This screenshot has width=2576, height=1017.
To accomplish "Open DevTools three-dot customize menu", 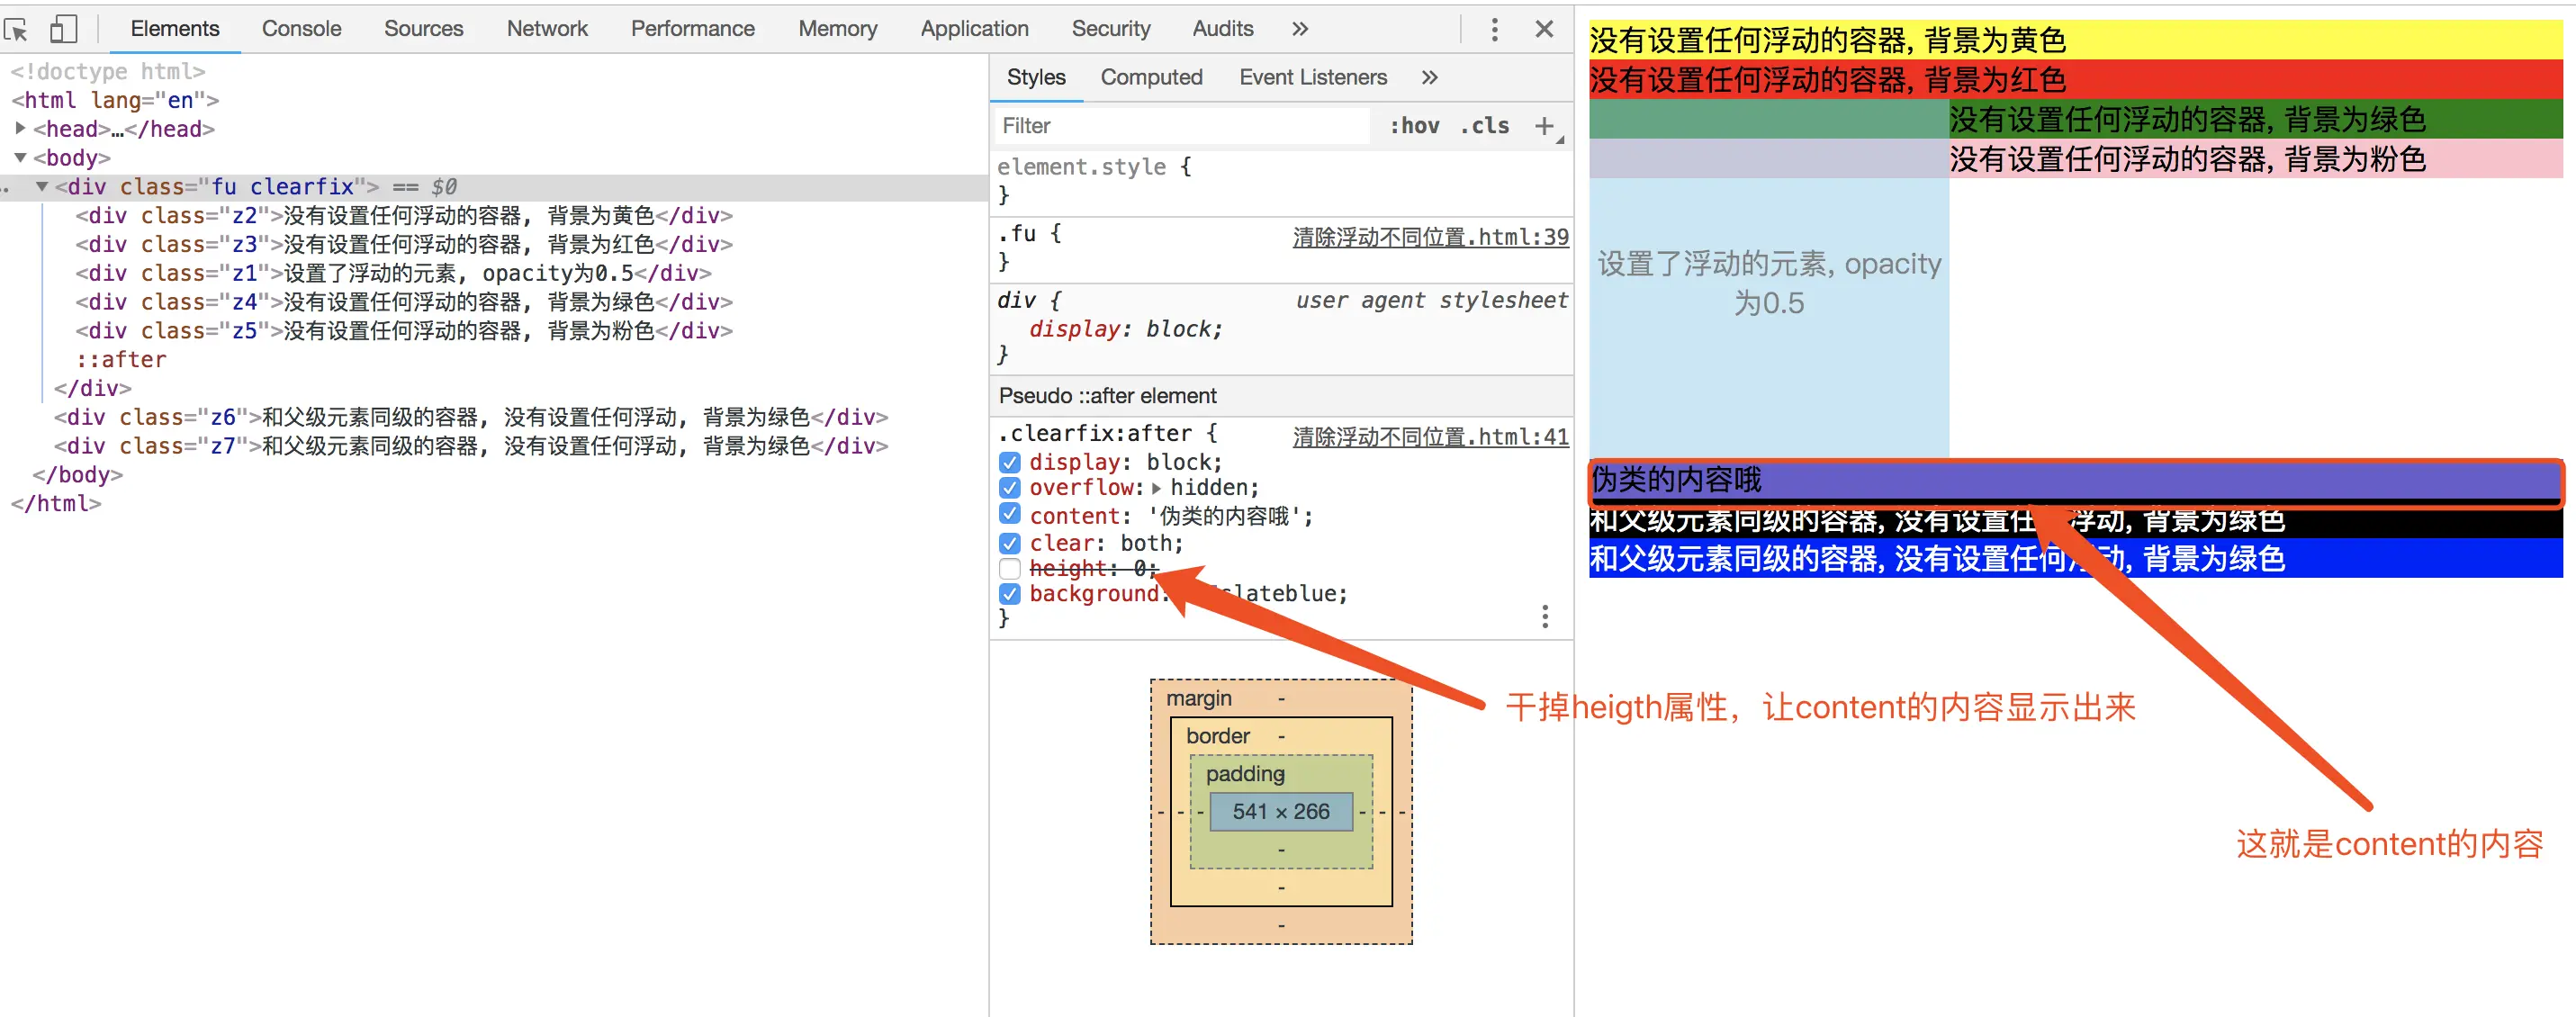I will (x=1494, y=29).
